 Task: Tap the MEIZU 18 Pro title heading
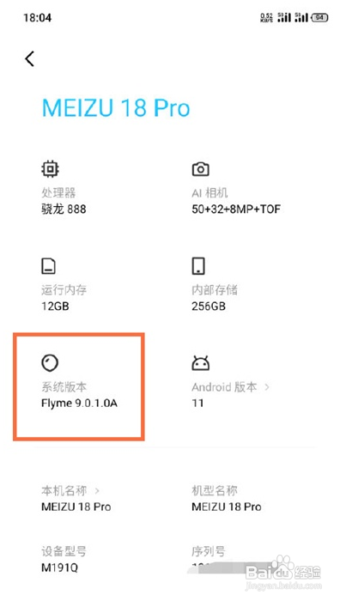click(116, 108)
